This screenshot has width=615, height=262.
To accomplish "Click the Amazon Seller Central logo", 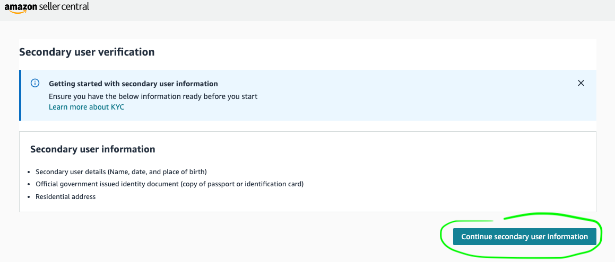I will [x=47, y=7].
